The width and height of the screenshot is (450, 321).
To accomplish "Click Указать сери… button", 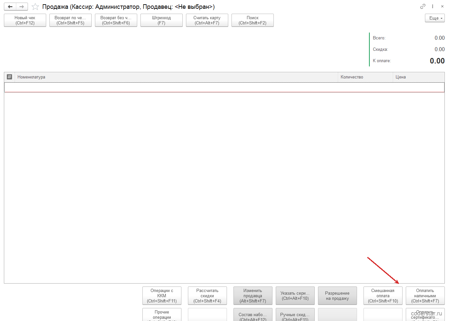I will [295, 296].
